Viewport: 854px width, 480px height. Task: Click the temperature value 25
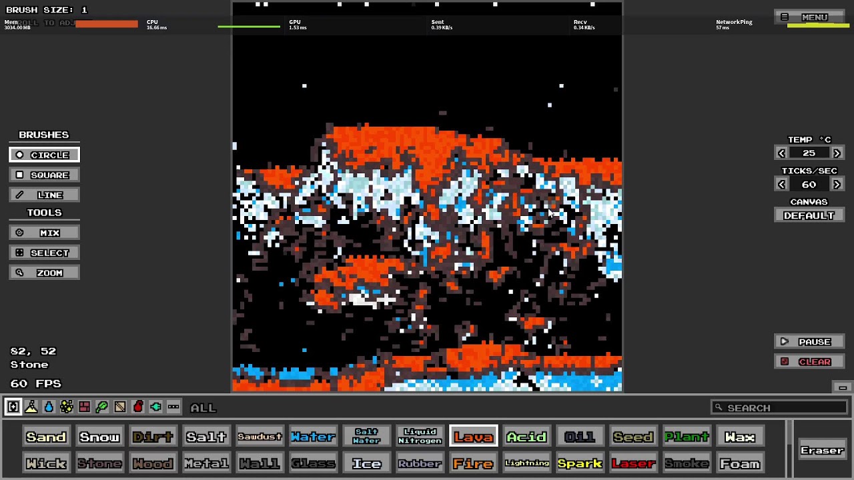809,153
